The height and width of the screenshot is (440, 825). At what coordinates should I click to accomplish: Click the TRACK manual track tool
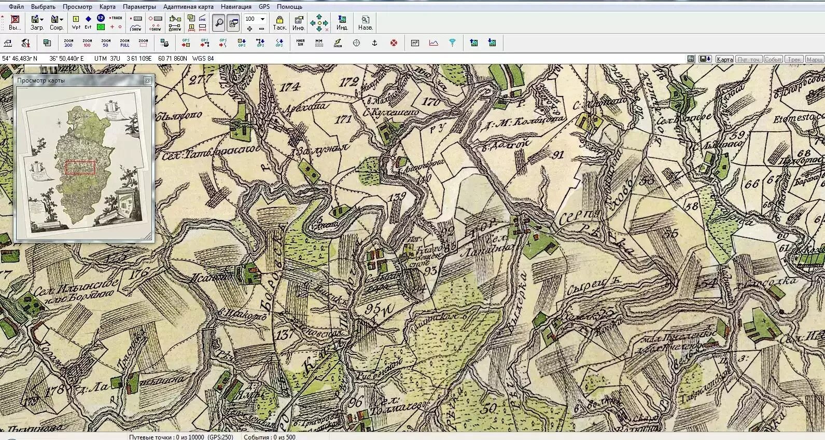click(x=116, y=18)
